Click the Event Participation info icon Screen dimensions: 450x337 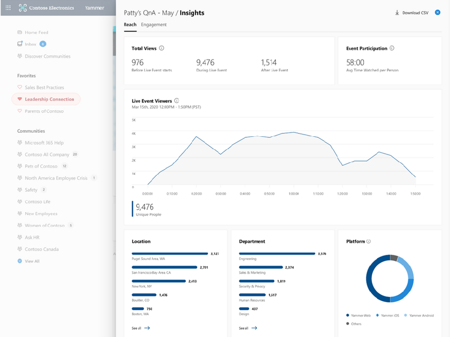[391, 48]
